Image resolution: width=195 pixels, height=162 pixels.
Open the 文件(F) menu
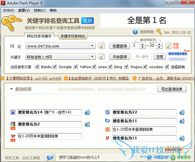[8, 10]
